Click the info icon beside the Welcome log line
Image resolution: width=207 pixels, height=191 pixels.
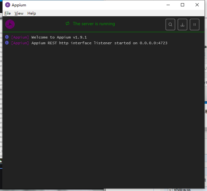tap(7, 37)
